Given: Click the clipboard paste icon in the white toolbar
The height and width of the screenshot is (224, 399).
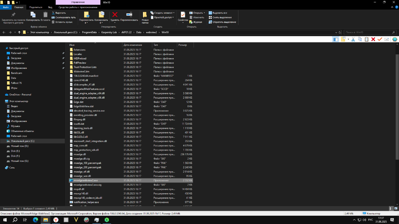Looking at the screenshot, I should [366, 39].
